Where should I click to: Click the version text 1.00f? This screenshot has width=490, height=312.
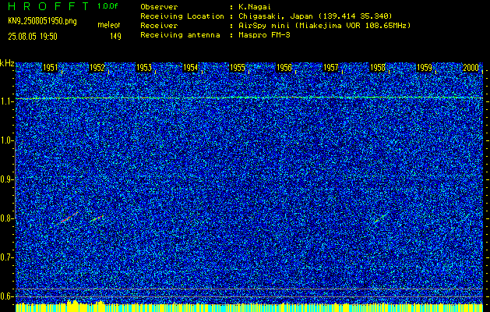[x=108, y=6]
